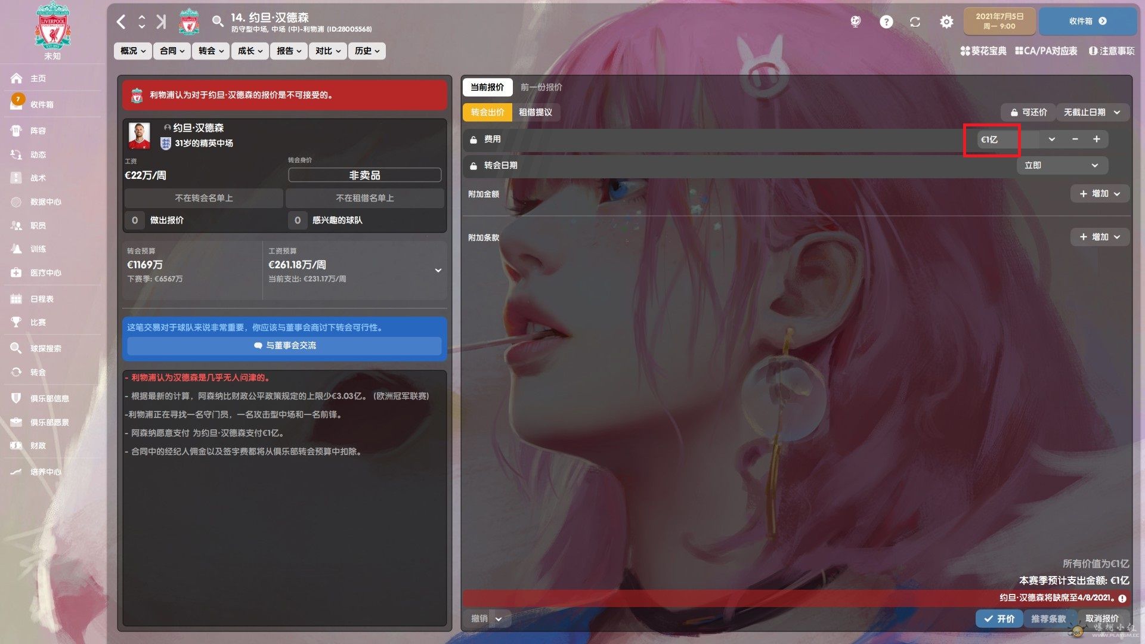Screen dimensions: 1145x644
Task: Expand the 概况 menu
Action: tap(132, 51)
